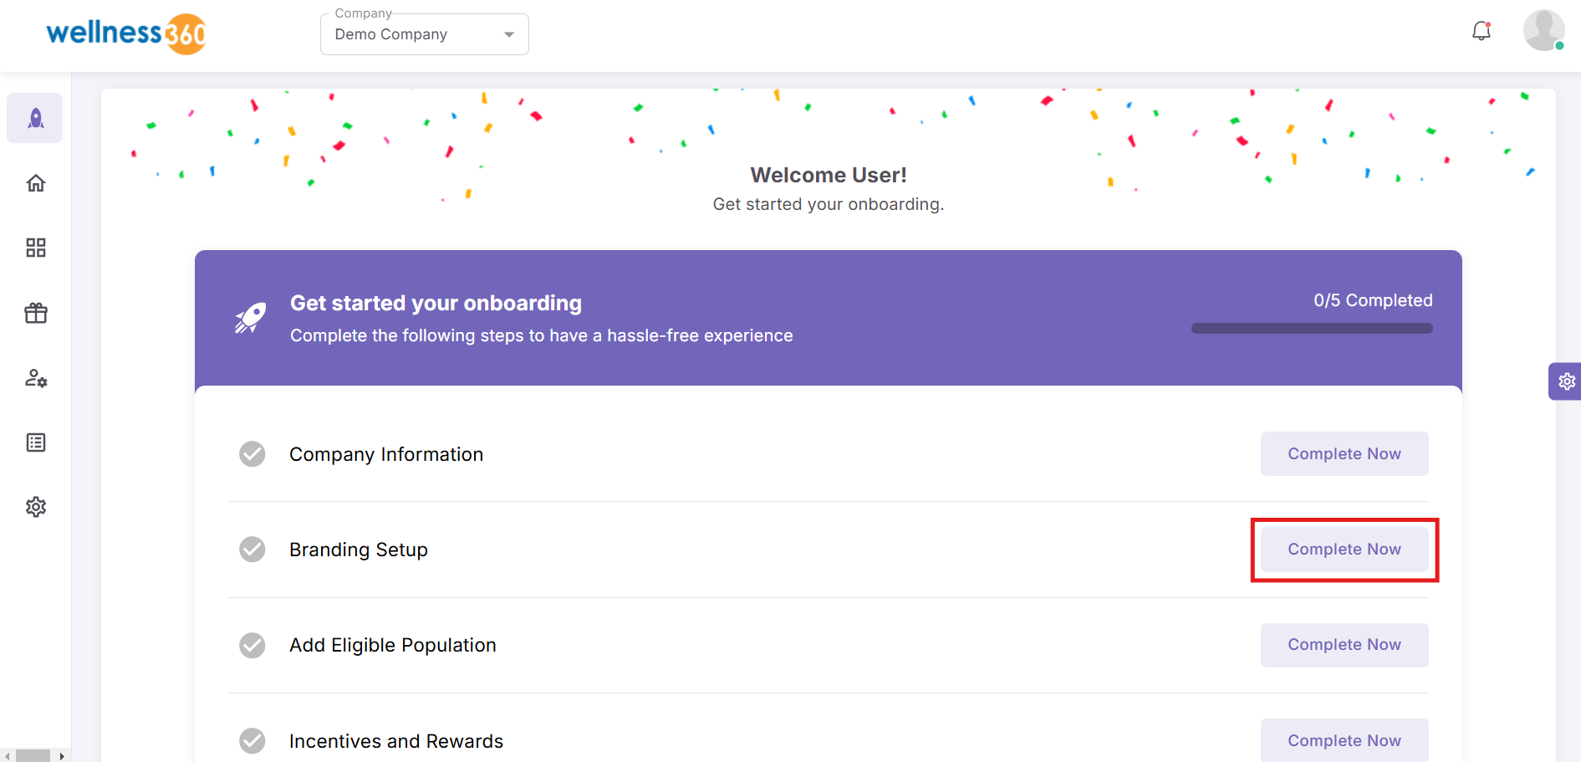
Task: Open the dashboard grid icon in sidebar
Action: pos(36,248)
